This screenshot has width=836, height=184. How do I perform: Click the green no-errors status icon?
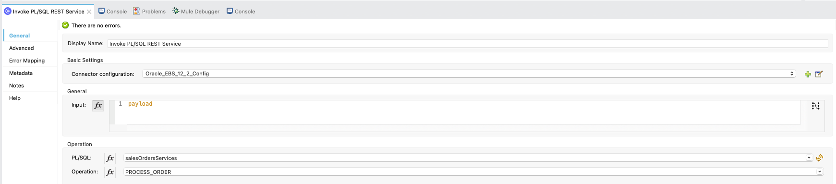coord(65,25)
